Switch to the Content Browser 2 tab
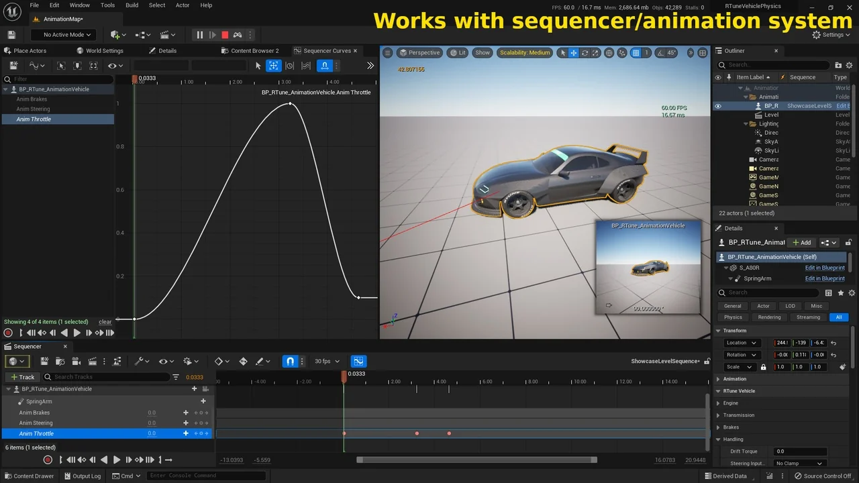 [x=254, y=51]
